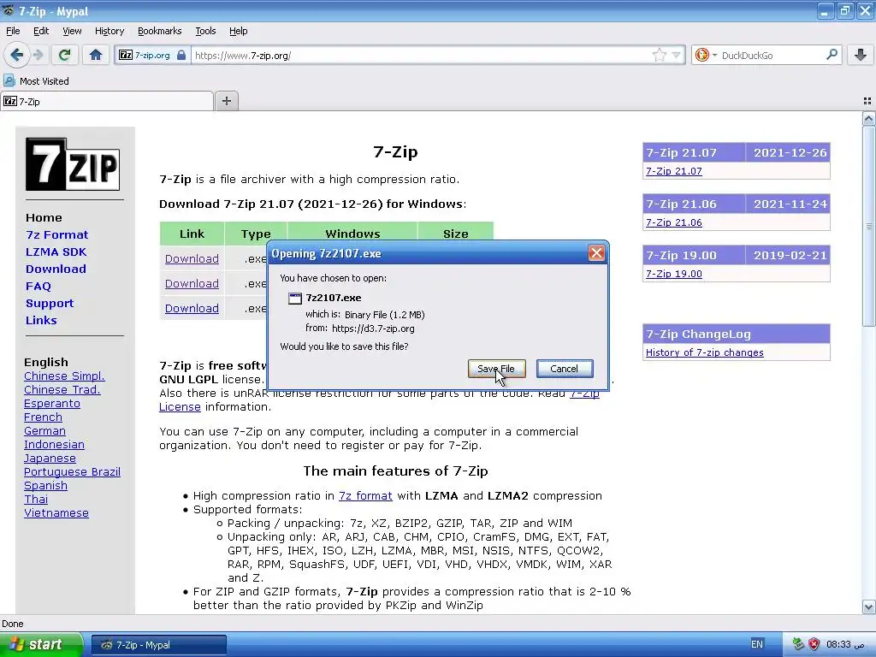Open the Links sidebar link

click(41, 320)
